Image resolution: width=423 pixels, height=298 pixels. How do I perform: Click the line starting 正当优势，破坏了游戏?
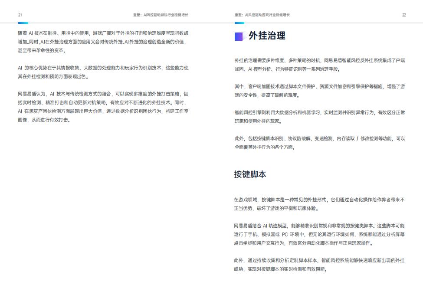click(276, 208)
